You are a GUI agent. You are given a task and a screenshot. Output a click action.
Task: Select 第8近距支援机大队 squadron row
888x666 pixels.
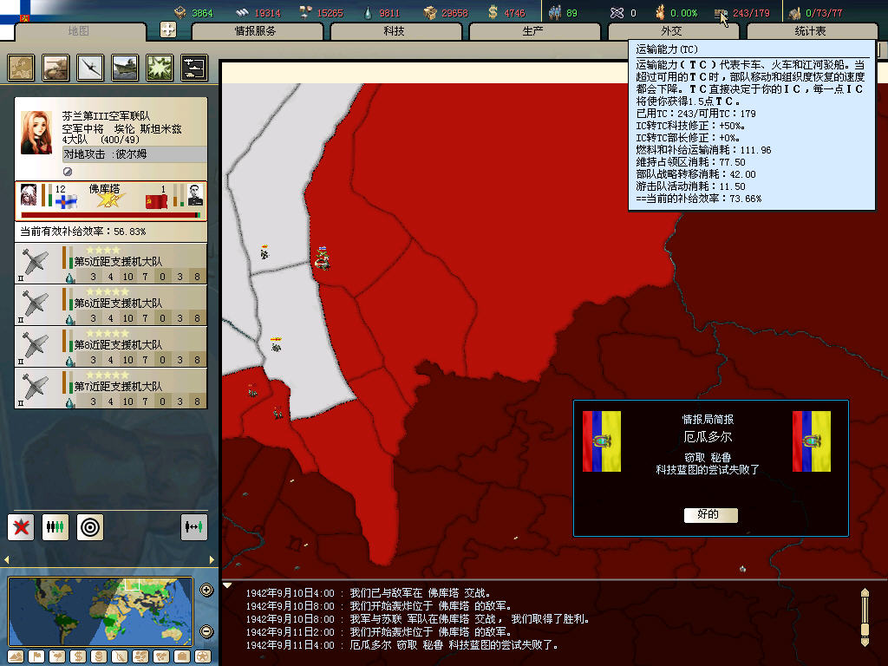111,346
